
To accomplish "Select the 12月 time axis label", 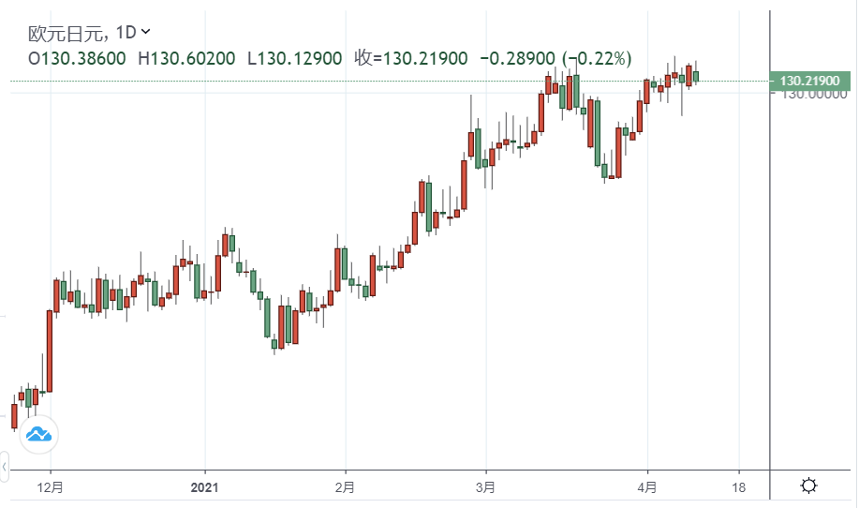I will pos(51,486).
